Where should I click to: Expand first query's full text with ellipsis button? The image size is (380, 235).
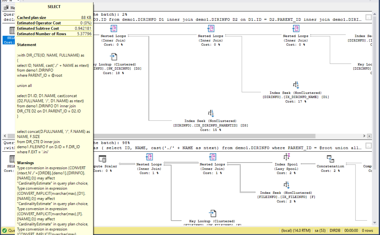(x=368, y=17)
